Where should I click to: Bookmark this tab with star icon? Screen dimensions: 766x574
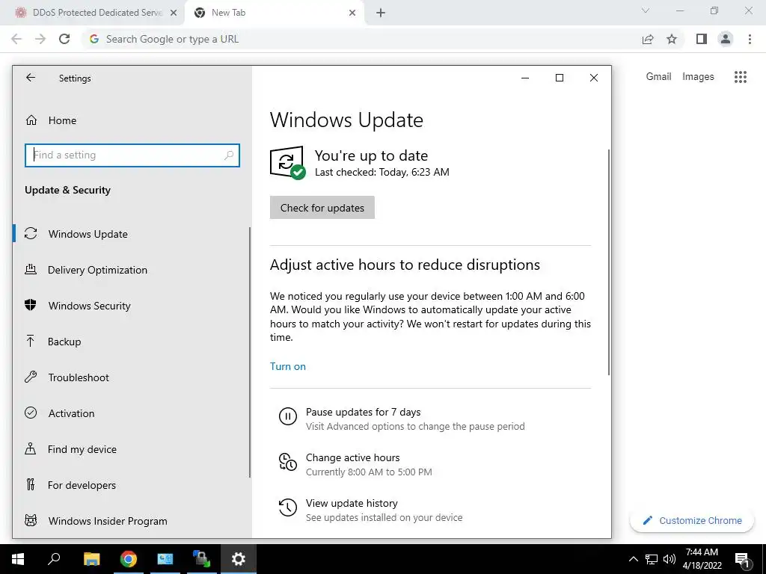pos(672,39)
